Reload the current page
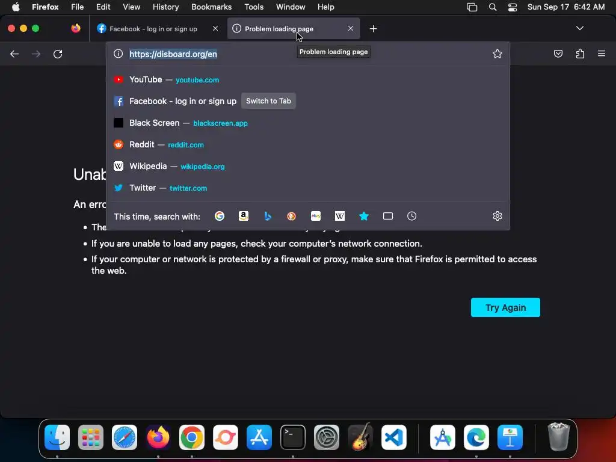This screenshot has width=616, height=462. [58, 54]
